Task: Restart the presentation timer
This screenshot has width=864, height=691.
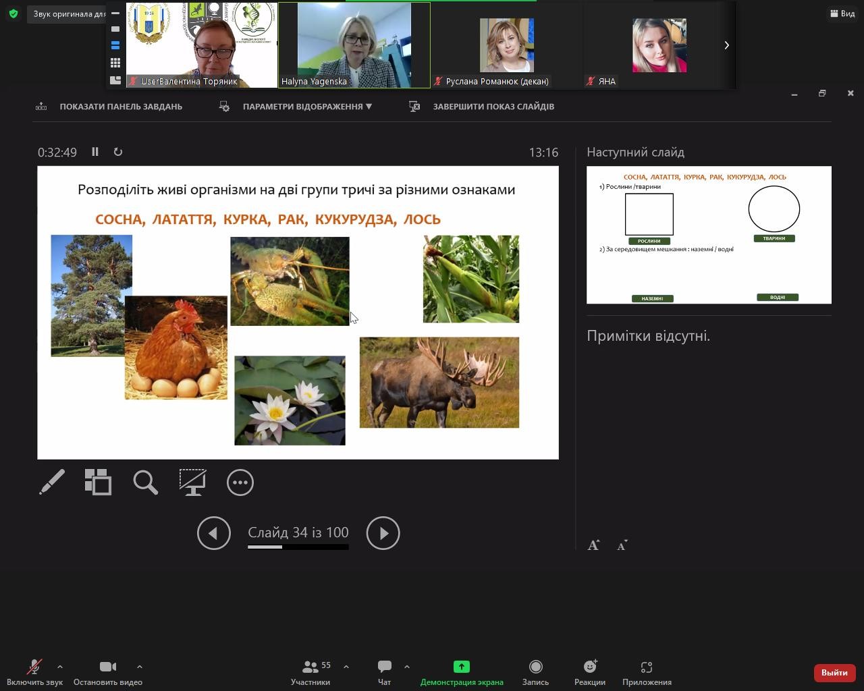Action: coord(118,152)
